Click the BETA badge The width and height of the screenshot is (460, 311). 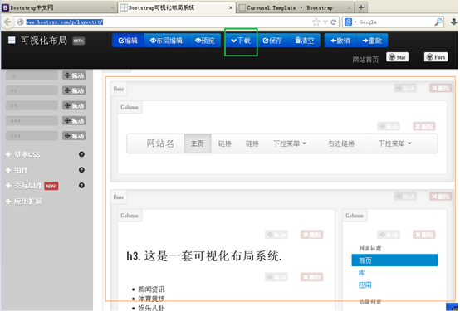[x=79, y=41]
